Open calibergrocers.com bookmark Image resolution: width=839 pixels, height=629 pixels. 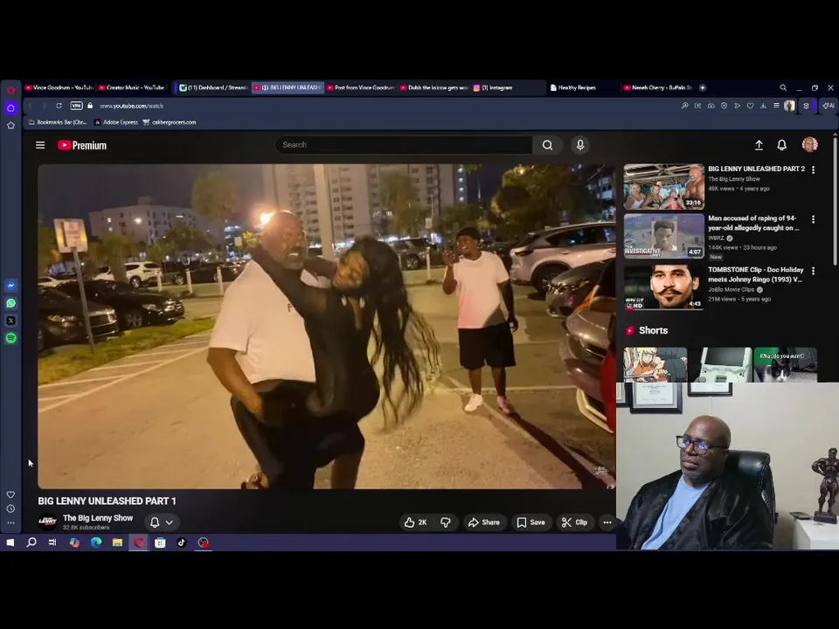(x=169, y=122)
